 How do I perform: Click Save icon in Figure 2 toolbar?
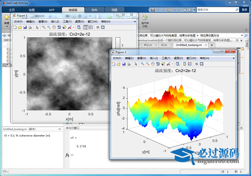(x=124, y=64)
